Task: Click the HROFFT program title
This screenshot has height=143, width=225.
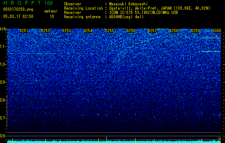Action: 23,3
